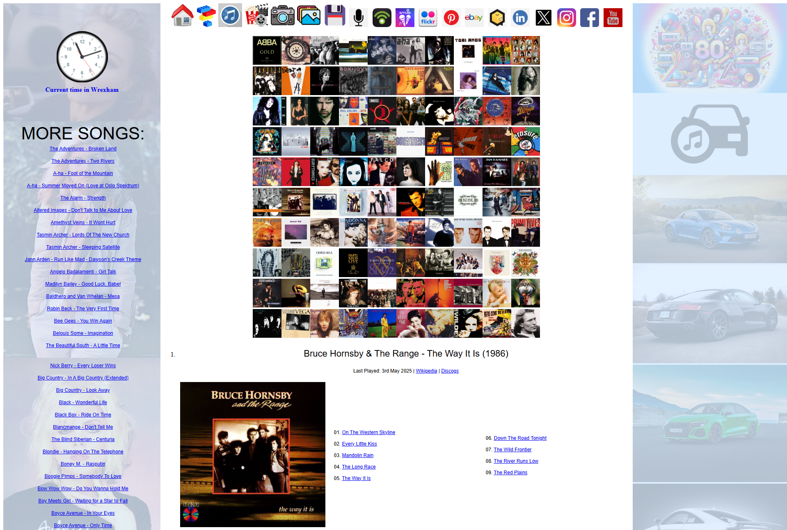The width and height of the screenshot is (787, 530).
Task: Open the ABBA Gold album thumbnail
Action: pos(267,50)
